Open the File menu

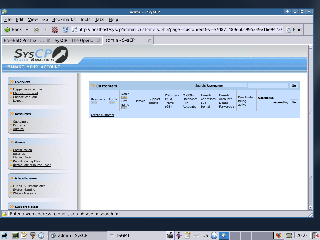8,20
